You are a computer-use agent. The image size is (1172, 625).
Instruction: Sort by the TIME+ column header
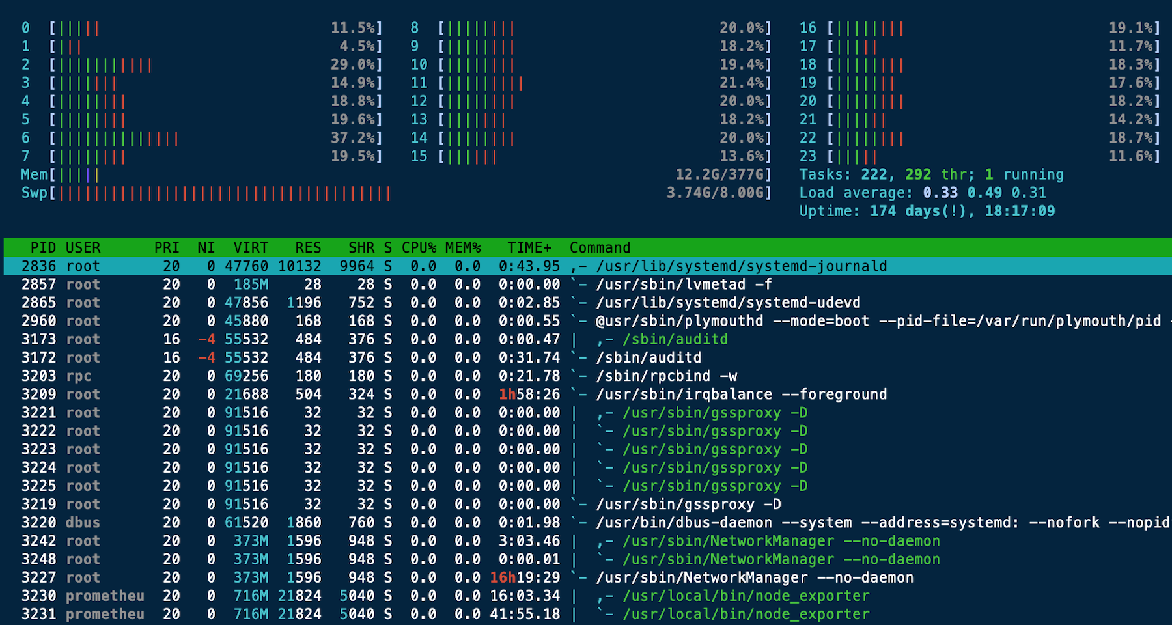[529, 247]
